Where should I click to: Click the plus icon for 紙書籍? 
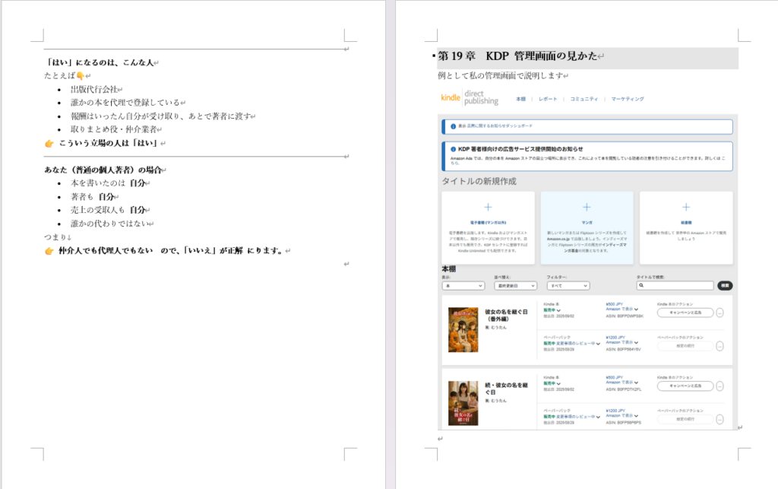click(685, 207)
